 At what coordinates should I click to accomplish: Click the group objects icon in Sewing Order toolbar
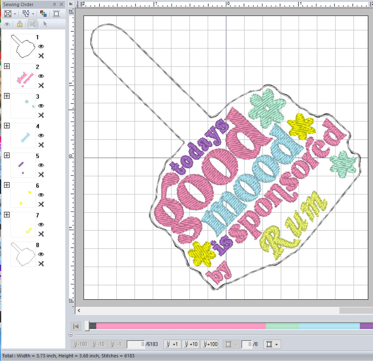26,14
